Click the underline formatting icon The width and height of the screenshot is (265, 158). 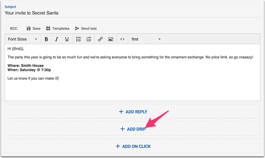(x=67, y=39)
